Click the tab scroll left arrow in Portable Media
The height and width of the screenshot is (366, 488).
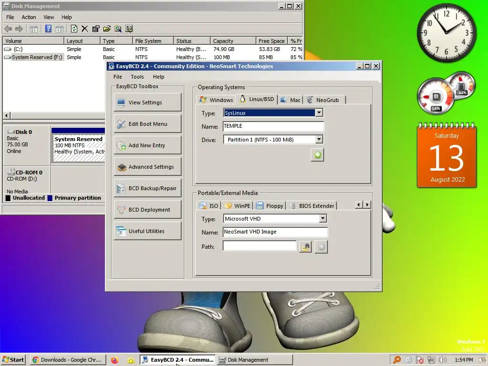click(x=359, y=204)
